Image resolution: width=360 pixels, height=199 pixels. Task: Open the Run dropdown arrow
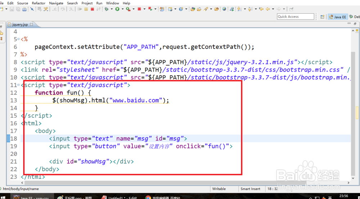coord(123,9)
